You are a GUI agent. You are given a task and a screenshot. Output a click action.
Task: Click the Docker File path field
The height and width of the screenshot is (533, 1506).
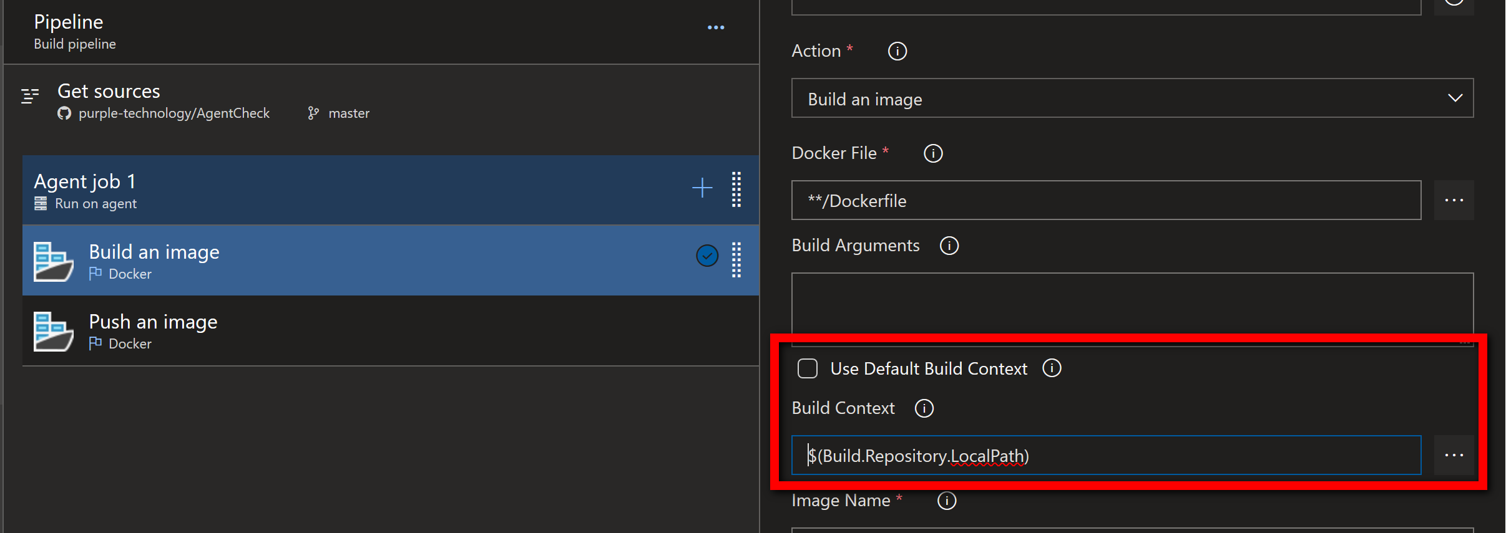pos(1106,201)
